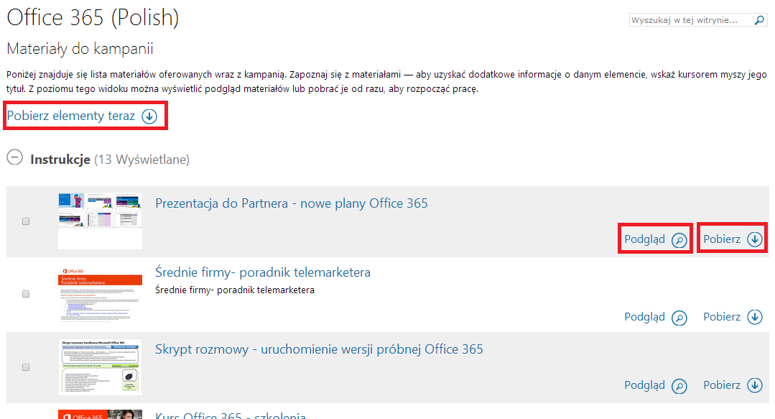
Task: Click download arrow icon beside 'Pobierz elementy teraz'
Action: coord(149,116)
